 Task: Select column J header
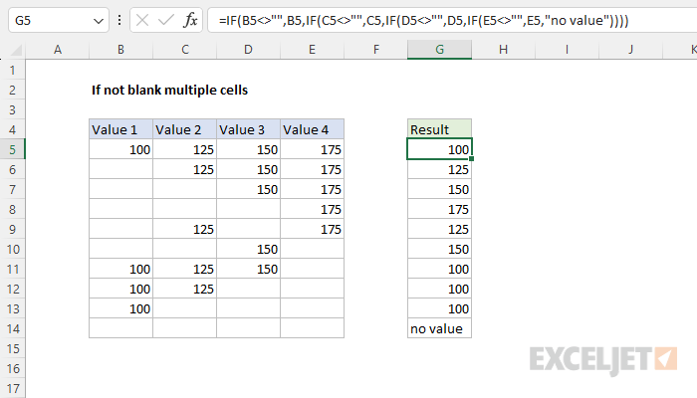click(x=630, y=49)
